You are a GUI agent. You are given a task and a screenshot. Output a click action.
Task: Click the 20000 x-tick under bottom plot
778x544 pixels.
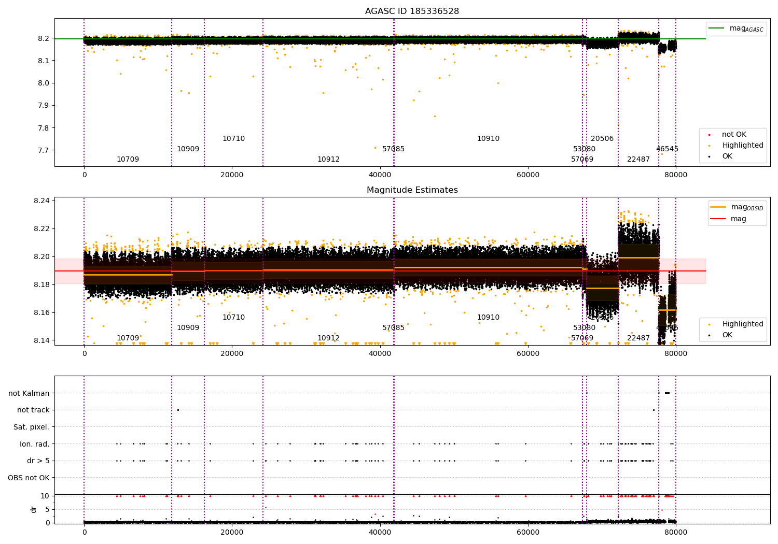coord(232,532)
